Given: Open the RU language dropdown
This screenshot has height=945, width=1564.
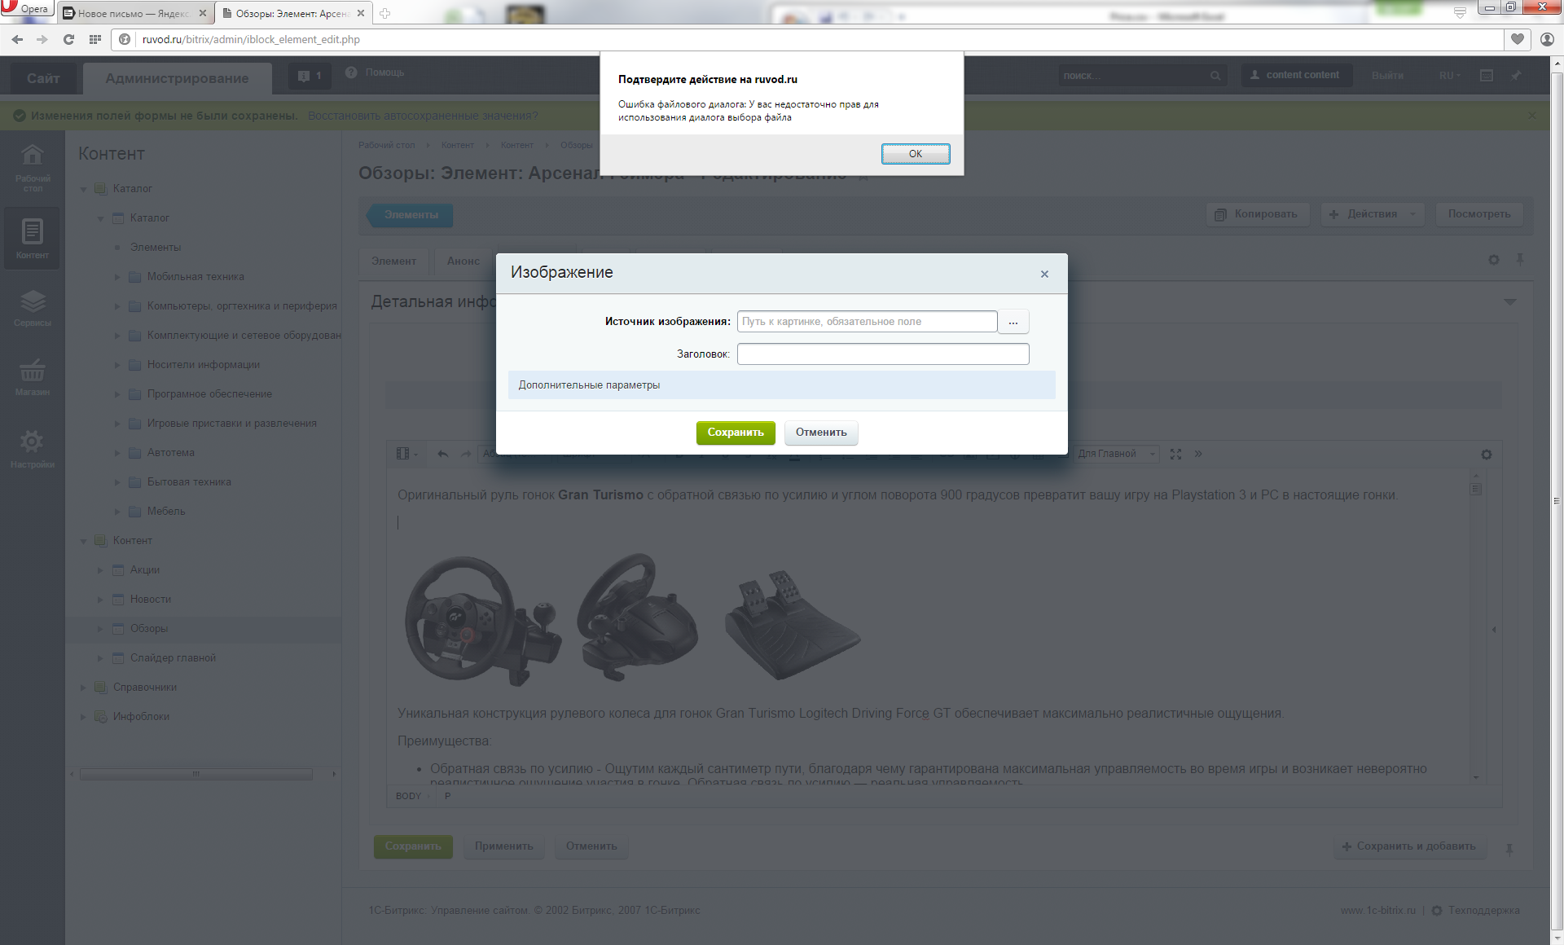Looking at the screenshot, I should coord(1450,76).
